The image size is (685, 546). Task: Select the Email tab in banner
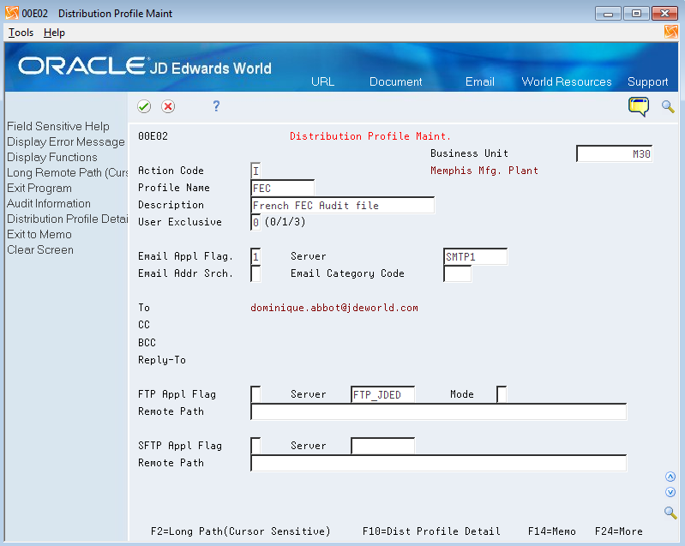tap(480, 81)
